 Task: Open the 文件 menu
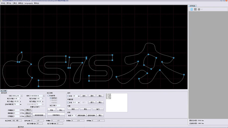click(3, 3)
